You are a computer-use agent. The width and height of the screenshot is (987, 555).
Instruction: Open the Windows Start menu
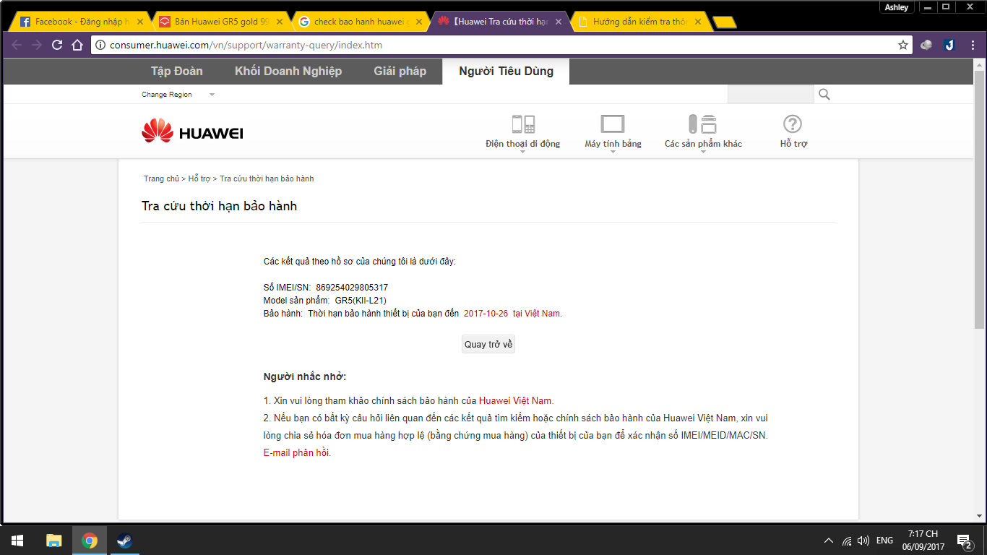point(17,540)
